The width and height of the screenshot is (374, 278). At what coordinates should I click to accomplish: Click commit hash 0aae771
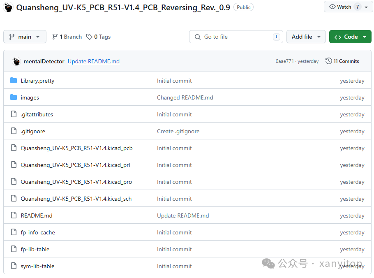(x=284, y=61)
